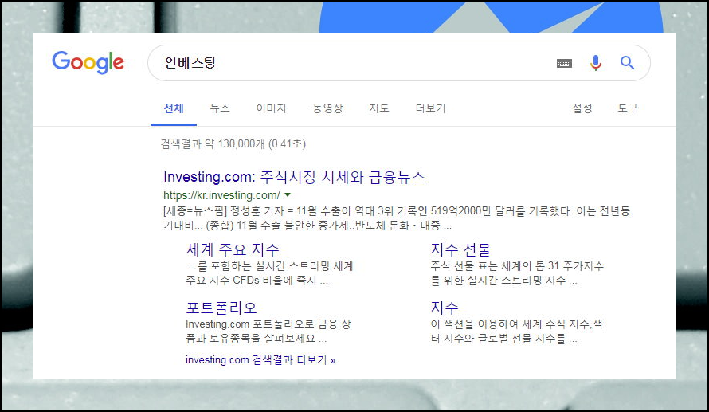Viewport: 709px width, 412px height.
Task: Open the on-screen keyboard icon
Action: pyautogui.click(x=564, y=63)
